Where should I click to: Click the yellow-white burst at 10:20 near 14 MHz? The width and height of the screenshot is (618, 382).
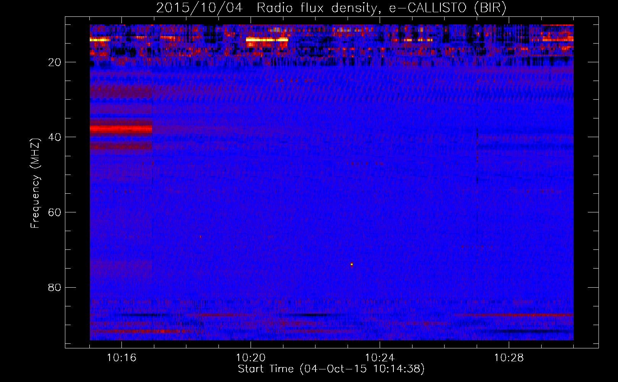(x=267, y=39)
